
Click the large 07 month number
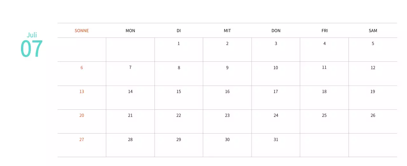(x=31, y=49)
